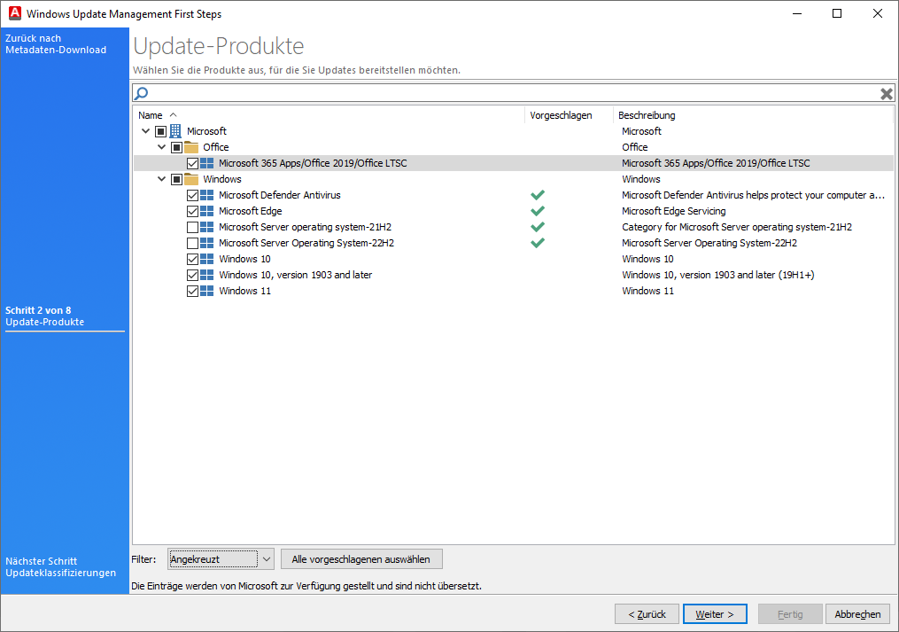Viewport: 899px width, 632px height.
Task: Check Microsoft Server Operating System-22H2
Action: coord(193,244)
